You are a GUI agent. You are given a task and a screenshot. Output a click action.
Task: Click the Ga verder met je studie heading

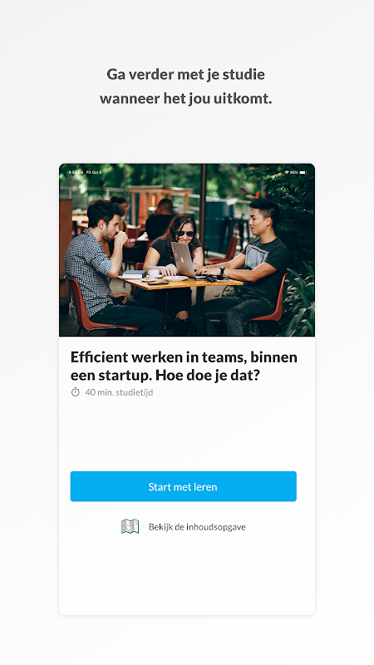pyautogui.click(x=185, y=74)
